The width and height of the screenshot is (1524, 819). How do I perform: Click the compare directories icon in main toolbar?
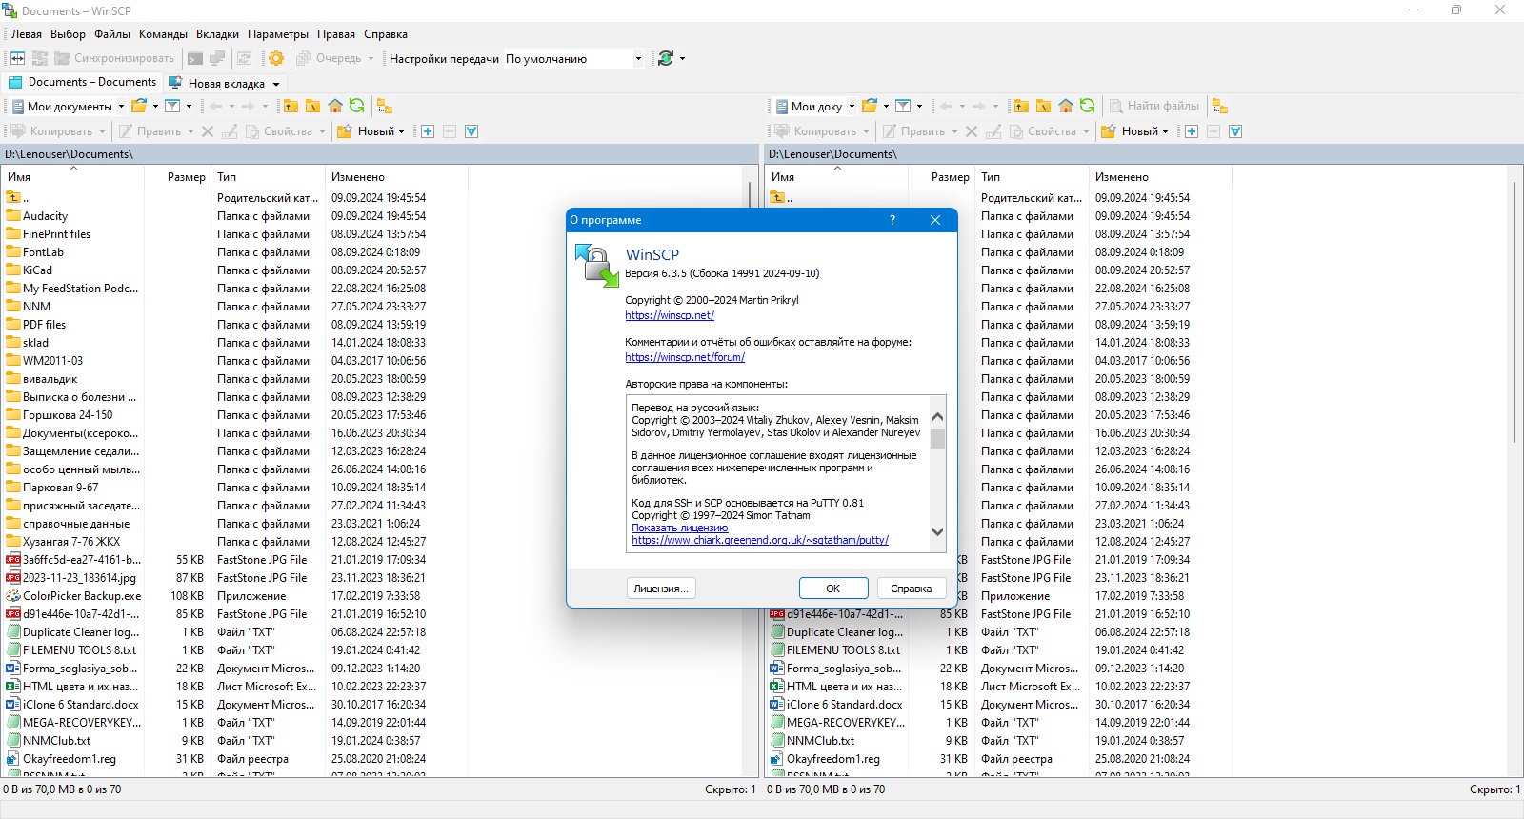point(17,58)
